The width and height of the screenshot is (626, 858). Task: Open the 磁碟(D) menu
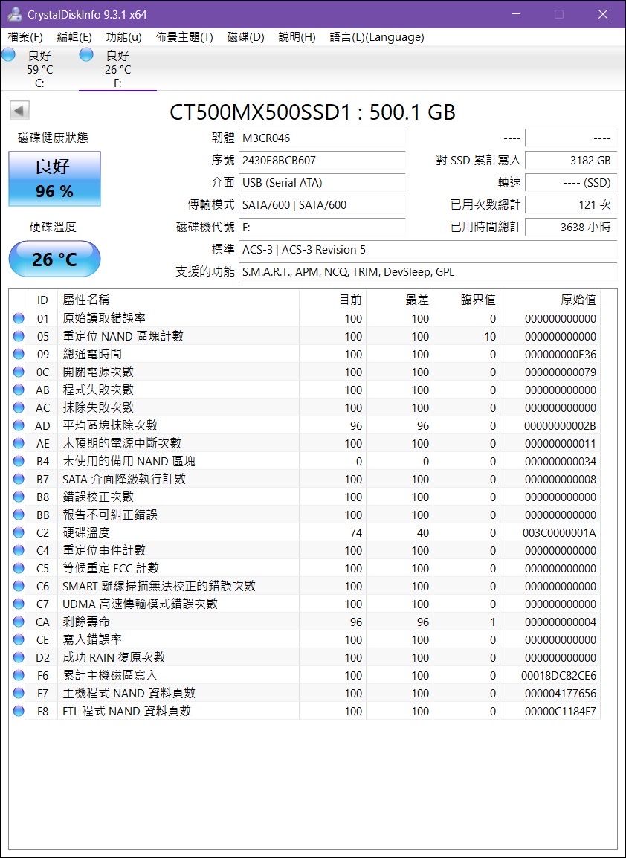pos(245,37)
